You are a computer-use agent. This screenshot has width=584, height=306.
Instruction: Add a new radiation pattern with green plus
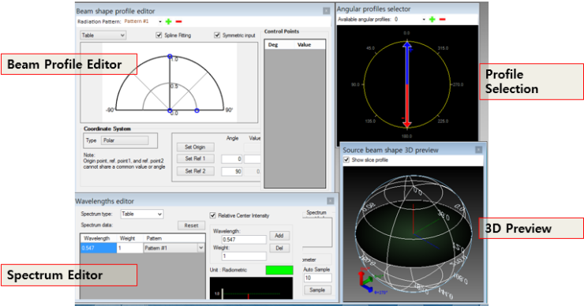[x=168, y=21]
